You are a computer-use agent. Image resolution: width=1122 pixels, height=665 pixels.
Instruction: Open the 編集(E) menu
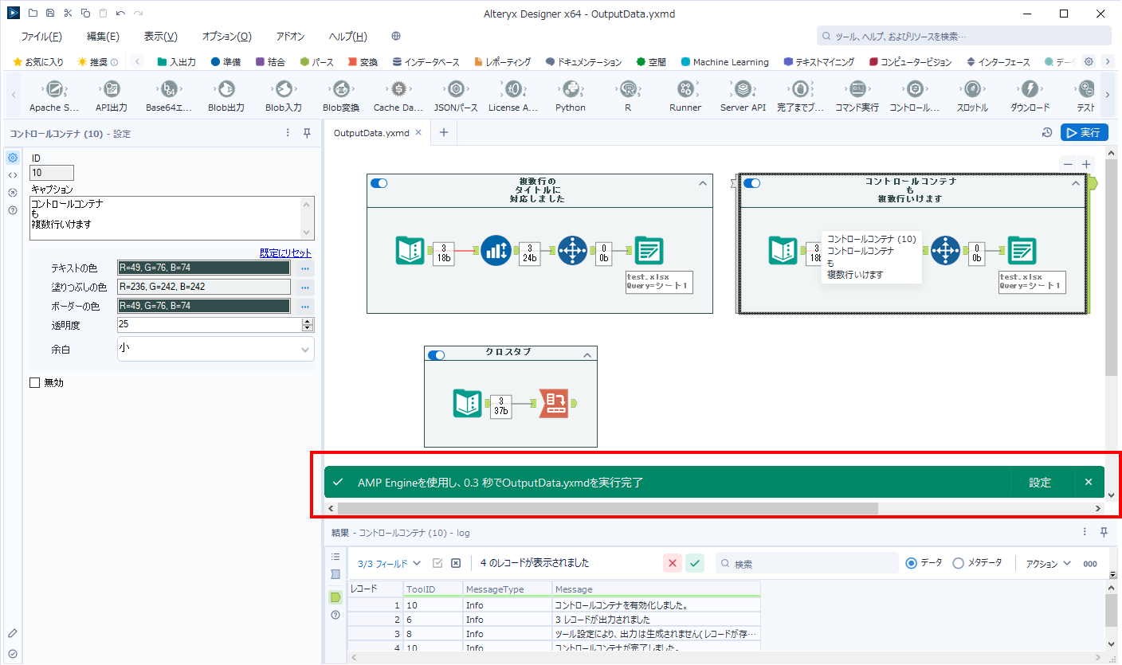(103, 37)
